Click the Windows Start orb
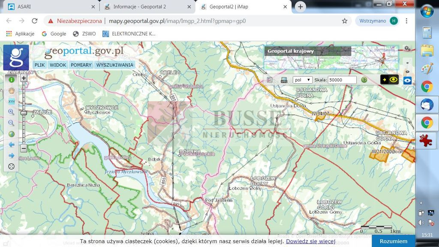This screenshot has width=439, height=247. click(x=427, y=11)
